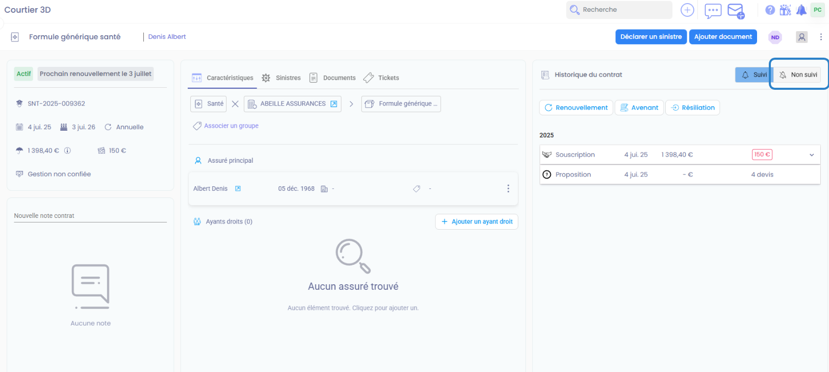The width and height of the screenshot is (829, 372).
Task: Start a Renouvellement action
Action: tap(576, 108)
